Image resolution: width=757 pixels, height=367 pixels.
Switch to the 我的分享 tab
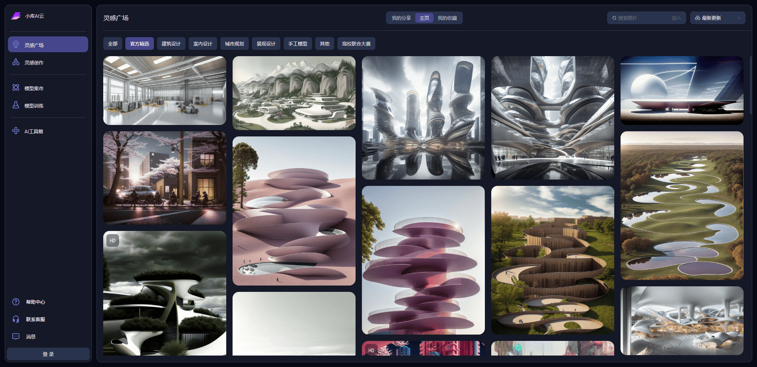(401, 18)
